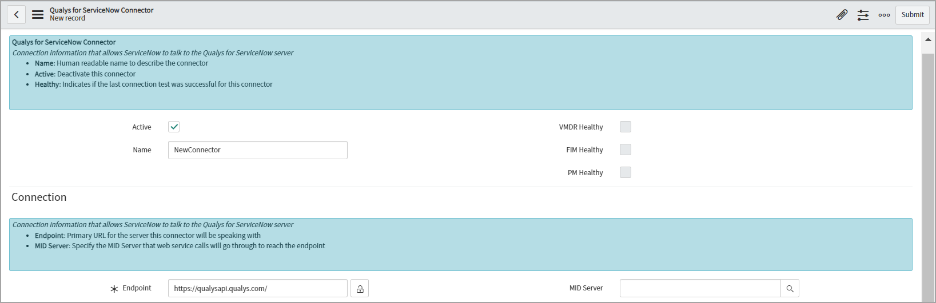Viewport: 936px width, 303px height.
Task: Open the more options ellipsis icon
Action: [x=884, y=15]
